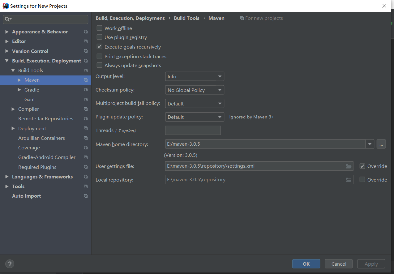Screen dimensions: 394x274
Task: Collapse Build, Execution, Deployment node arrow
Action: pyautogui.click(x=7, y=61)
